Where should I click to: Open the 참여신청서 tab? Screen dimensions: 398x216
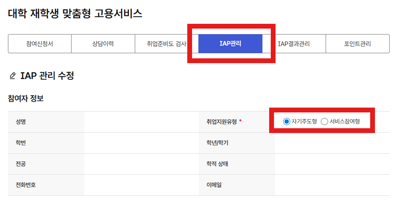click(39, 44)
